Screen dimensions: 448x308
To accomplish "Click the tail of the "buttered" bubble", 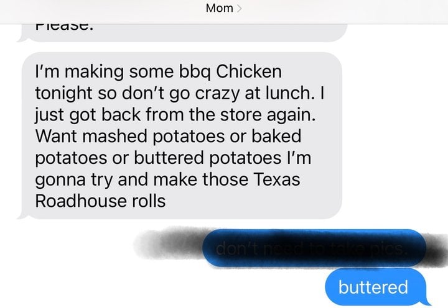I will click(427, 302).
